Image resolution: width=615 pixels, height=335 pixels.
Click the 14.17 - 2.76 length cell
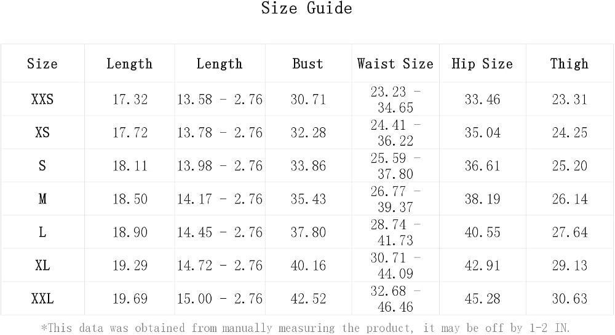click(220, 199)
